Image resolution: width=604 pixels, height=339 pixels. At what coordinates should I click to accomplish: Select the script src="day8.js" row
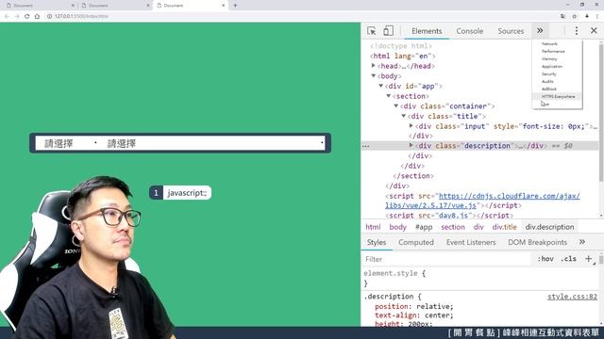point(449,216)
